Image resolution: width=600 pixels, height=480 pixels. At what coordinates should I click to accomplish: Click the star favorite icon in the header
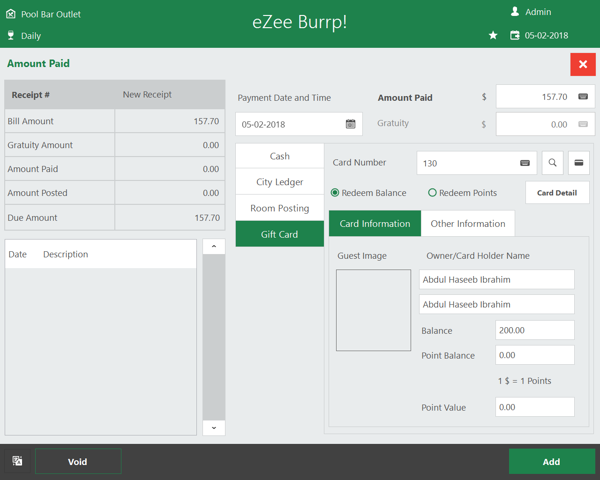pyautogui.click(x=493, y=35)
